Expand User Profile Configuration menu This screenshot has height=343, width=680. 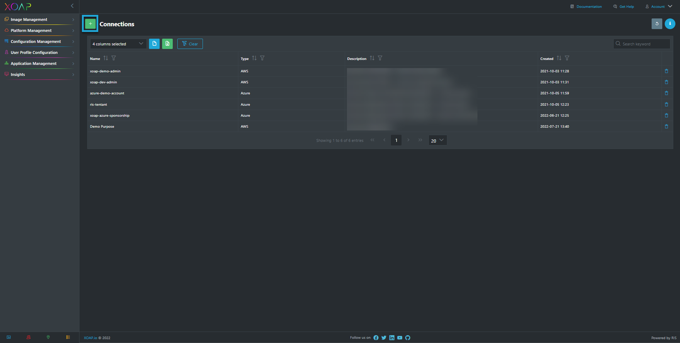[x=39, y=52]
